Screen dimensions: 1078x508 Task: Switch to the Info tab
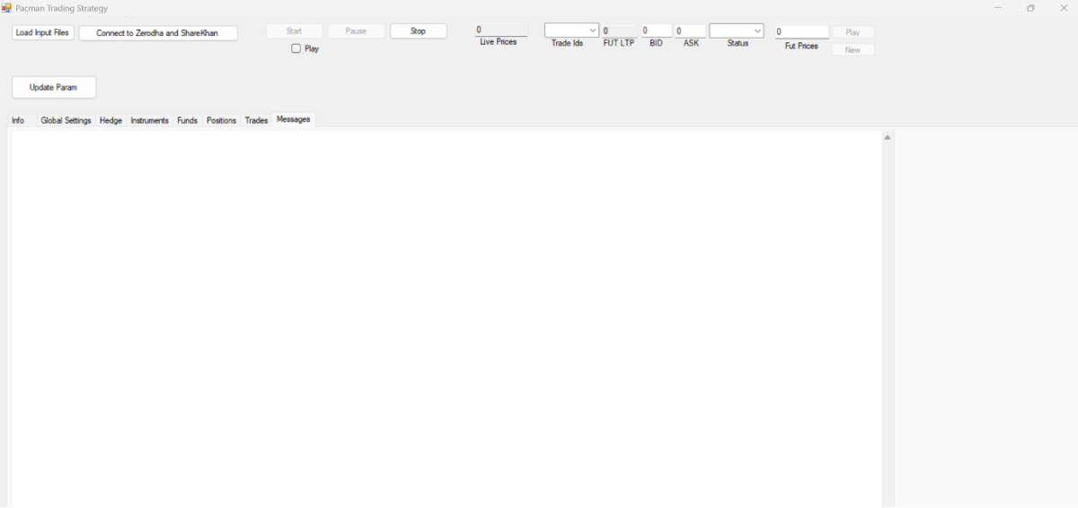(18, 120)
